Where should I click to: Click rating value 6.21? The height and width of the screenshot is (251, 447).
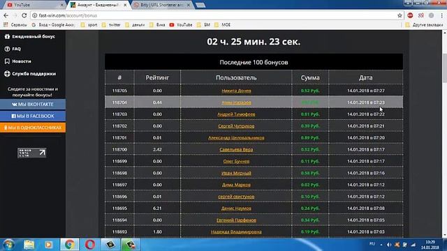pyautogui.click(x=157, y=208)
